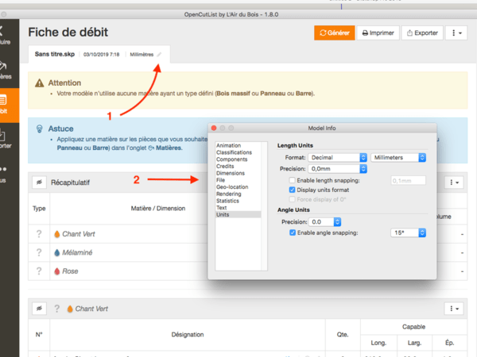This screenshot has height=357, width=477.
Task: Open the Matières link in the tip
Action: (165, 148)
